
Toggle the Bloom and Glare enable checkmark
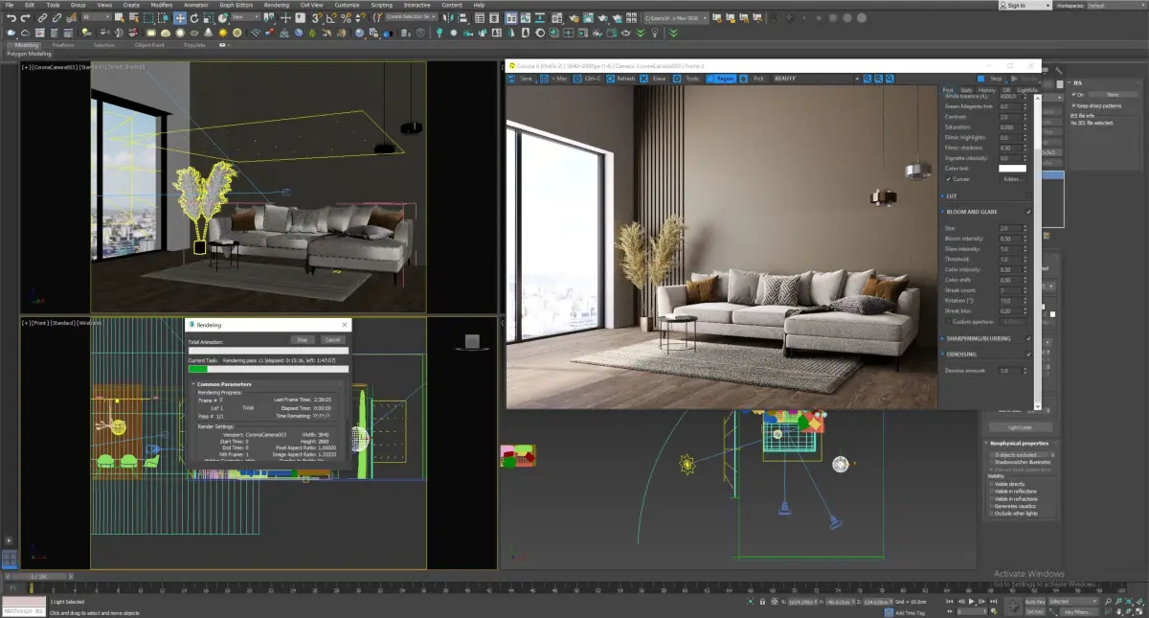coord(1028,211)
